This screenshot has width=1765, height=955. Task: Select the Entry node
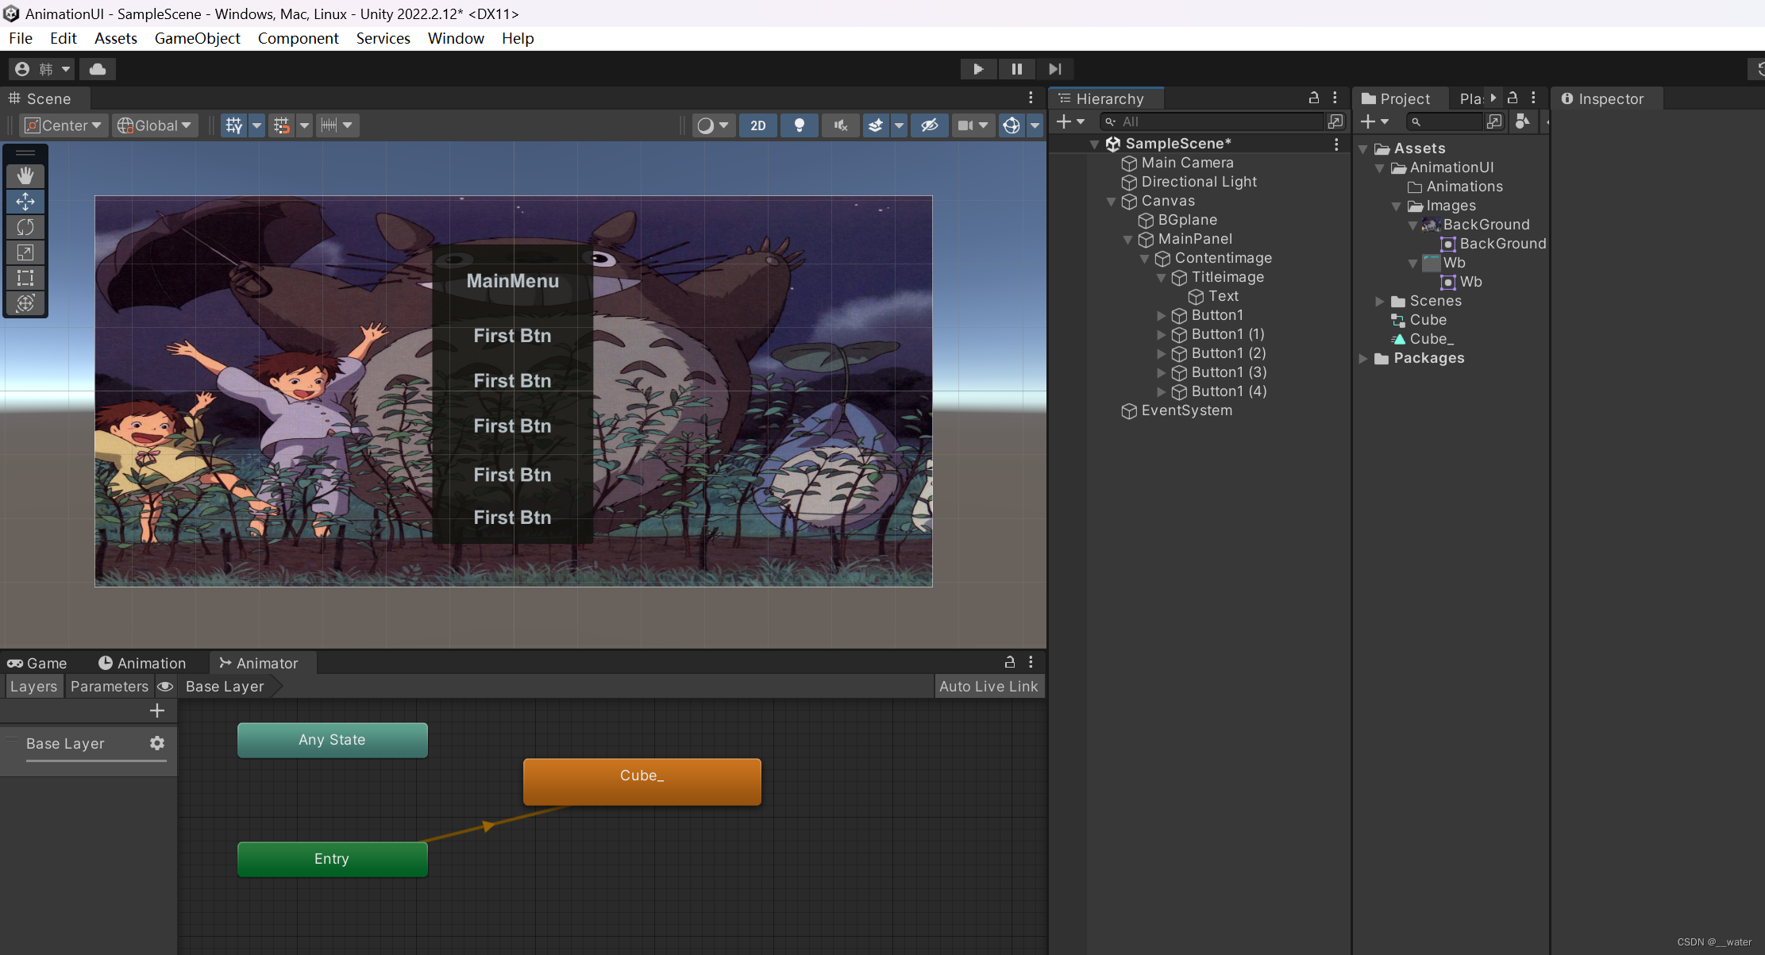[x=332, y=859]
